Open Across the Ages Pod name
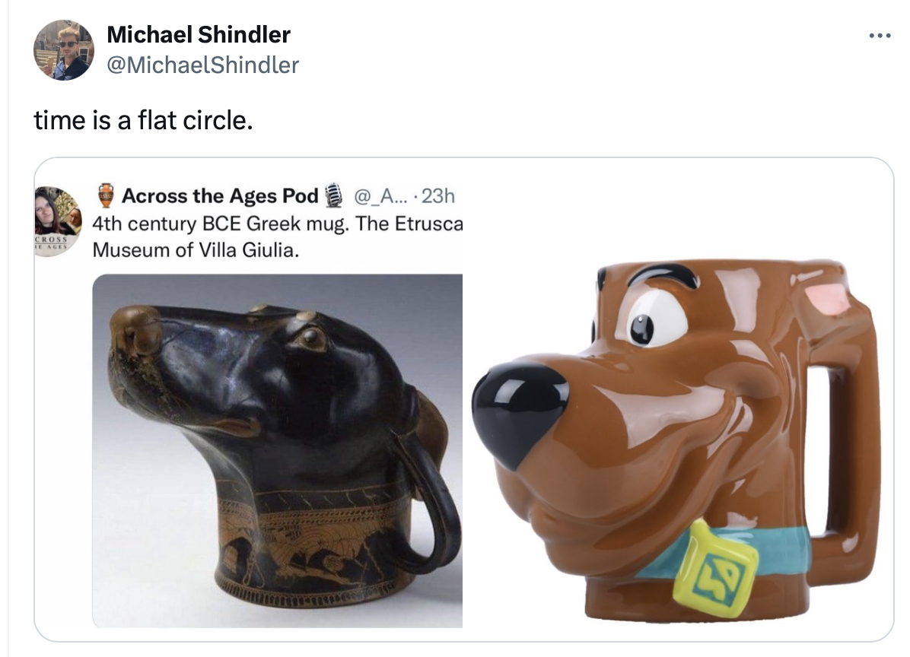Screen dimensions: 910x657 pos(220,196)
